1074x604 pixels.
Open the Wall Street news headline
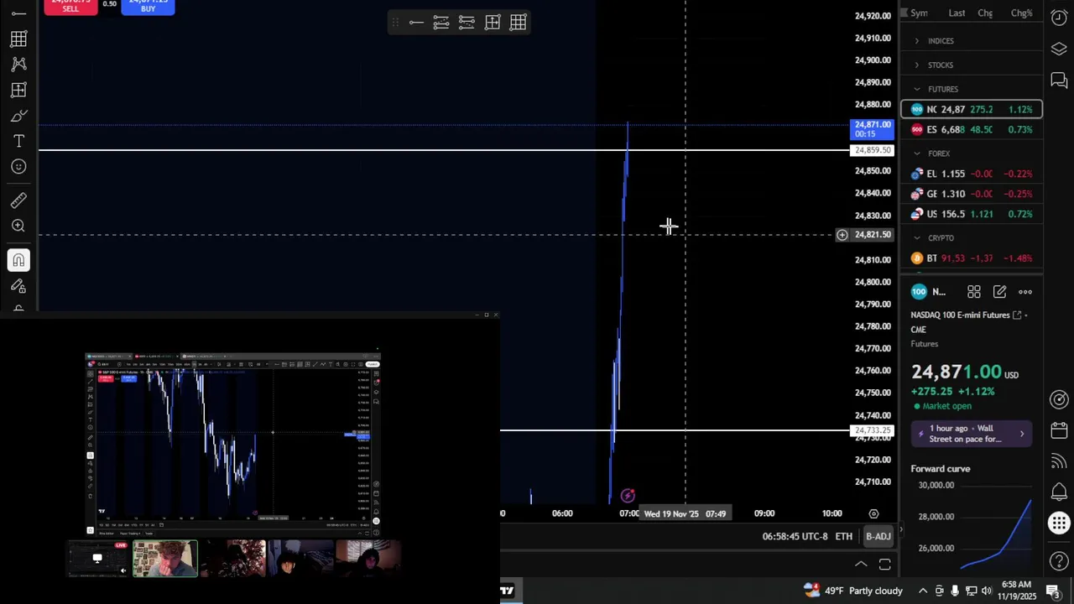972,434
